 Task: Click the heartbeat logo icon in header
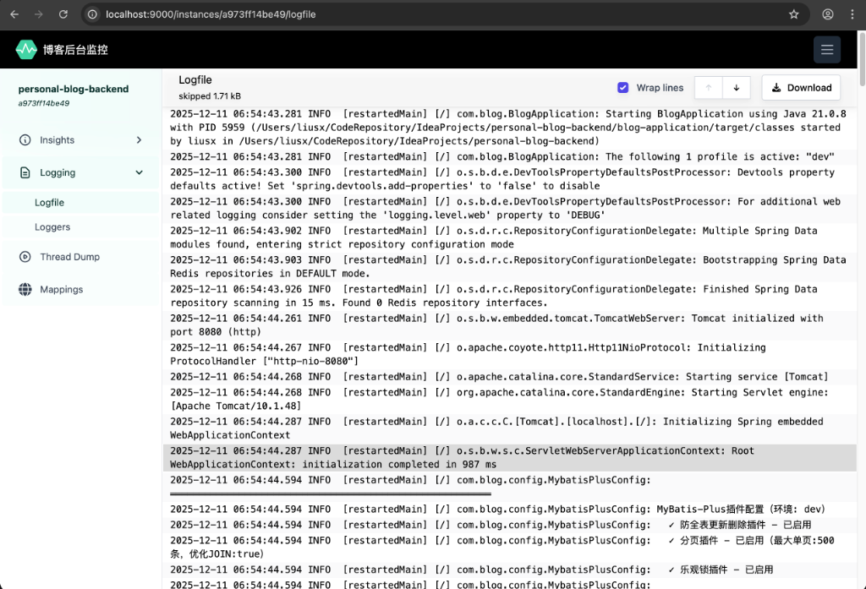click(26, 50)
